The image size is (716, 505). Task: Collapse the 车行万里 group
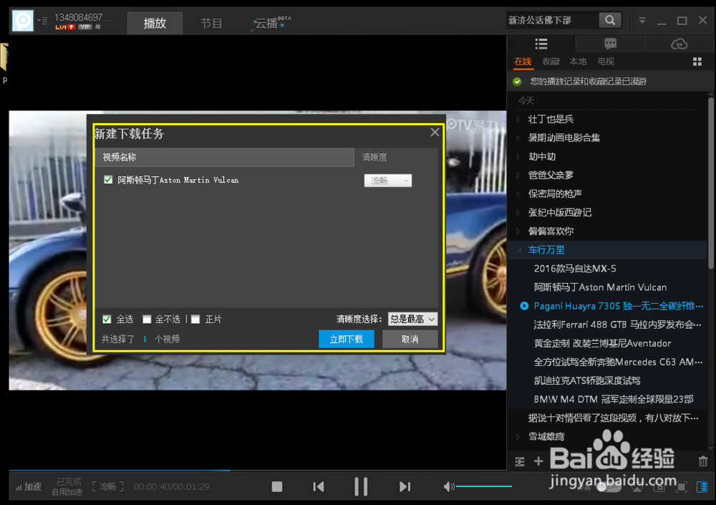coord(518,250)
